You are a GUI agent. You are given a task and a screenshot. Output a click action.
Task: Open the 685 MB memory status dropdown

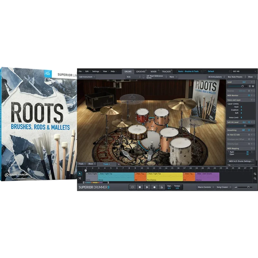click(244, 71)
